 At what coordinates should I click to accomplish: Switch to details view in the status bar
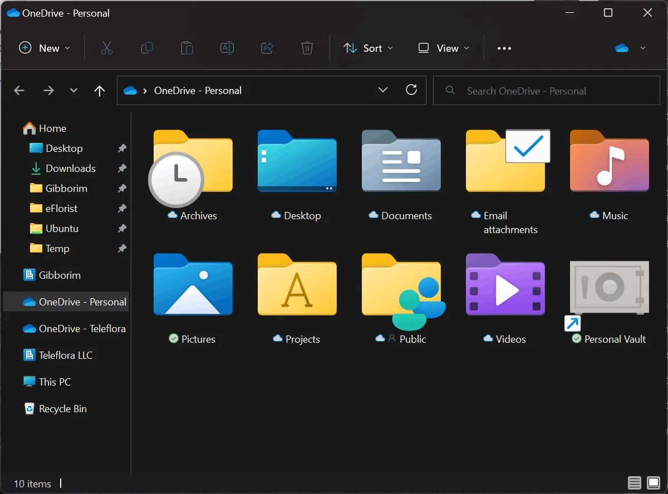[634, 483]
